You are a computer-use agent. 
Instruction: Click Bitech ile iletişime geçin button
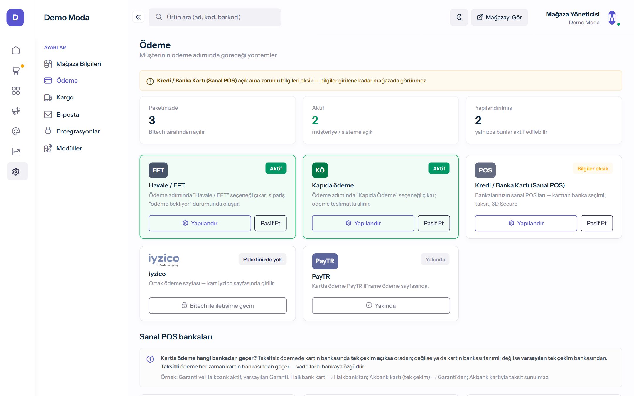coord(217,306)
